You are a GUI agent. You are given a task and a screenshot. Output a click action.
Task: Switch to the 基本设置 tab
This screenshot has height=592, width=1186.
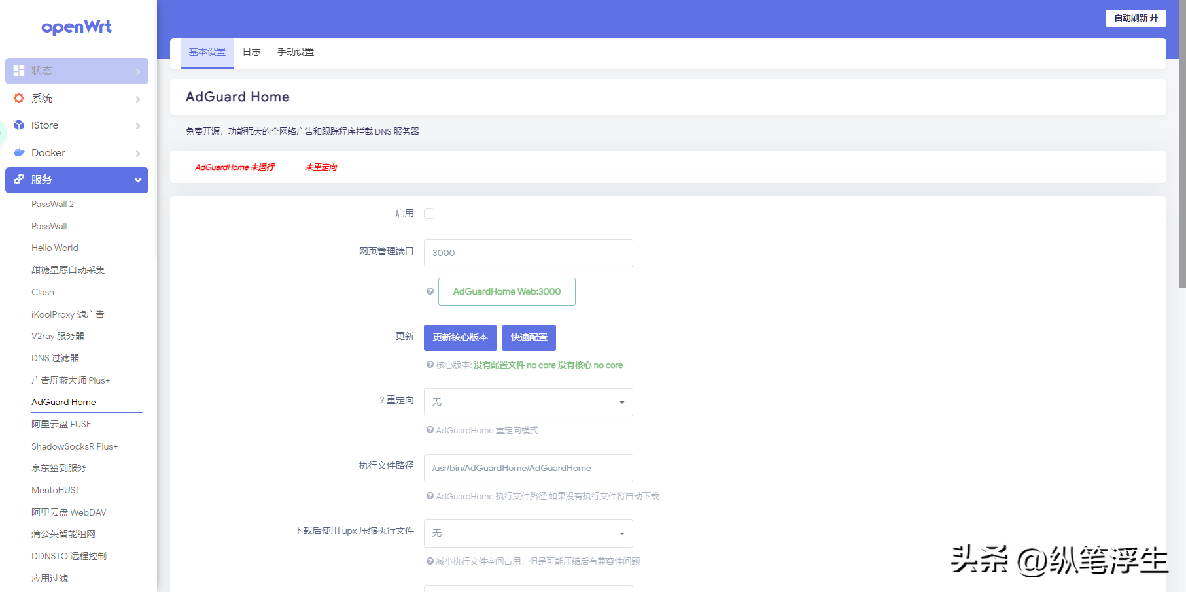click(207, 52)
